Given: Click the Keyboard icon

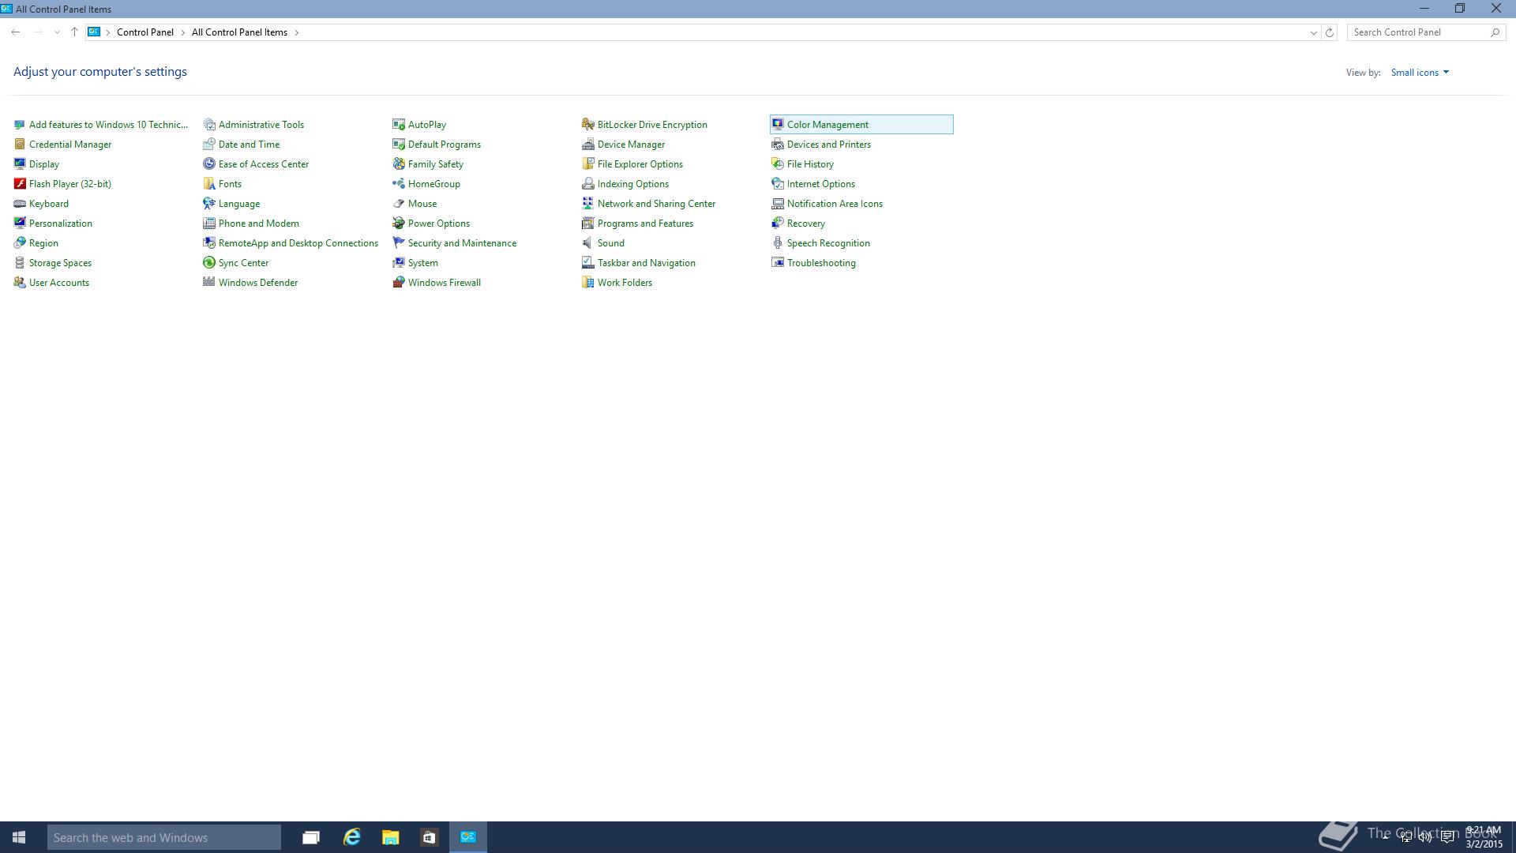Looking at the screenshot, I should coord(20,204).
